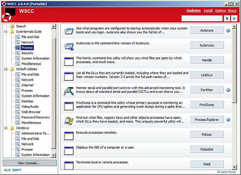Select Process under NirSoft Utilities
This screenshot has height=175, width=241.
(x=27, y=90)
